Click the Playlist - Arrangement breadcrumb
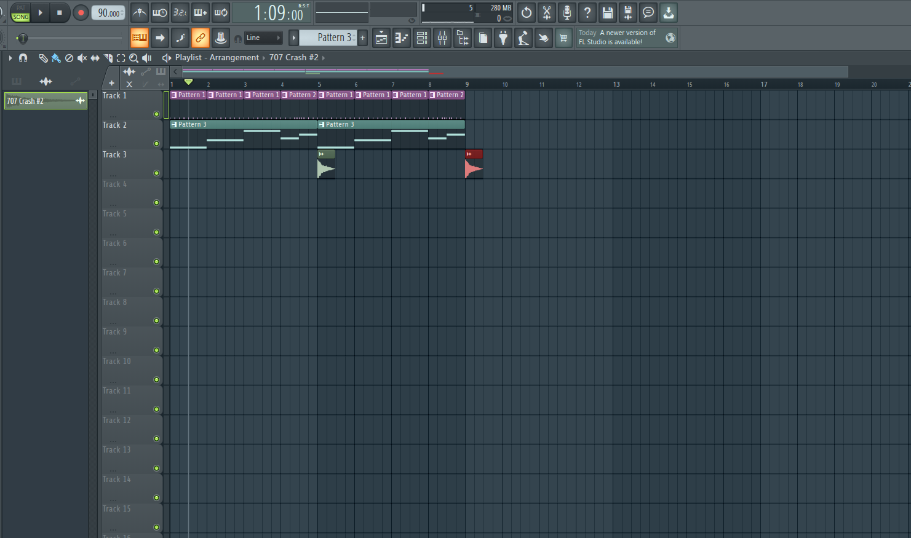The width and height of the screenshot is (911, 538). pyautogui.click(x=217, y=57)
